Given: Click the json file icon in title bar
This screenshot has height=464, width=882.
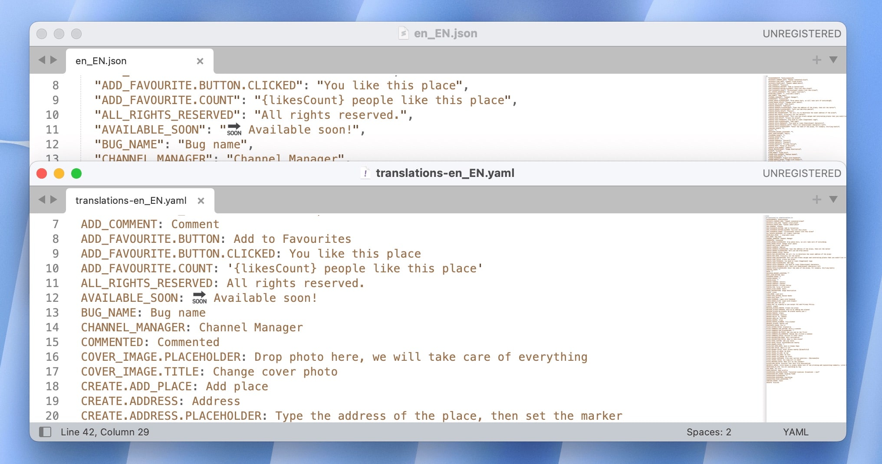Looking at the screenshot, I should coord(404,33).
